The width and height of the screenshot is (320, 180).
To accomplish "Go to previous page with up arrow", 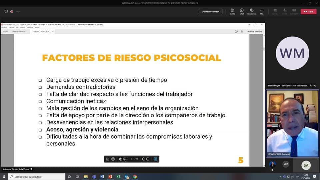I will (121, 159).
